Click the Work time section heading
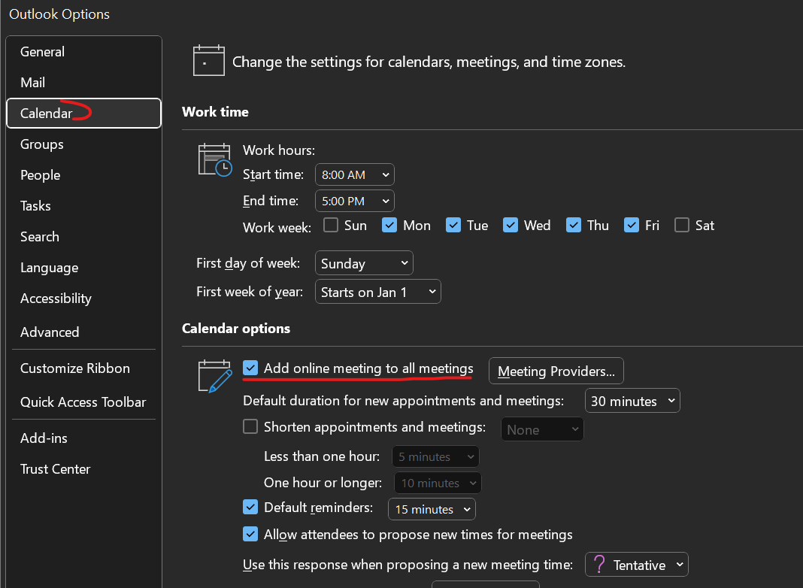 click(x=215, y=112)
